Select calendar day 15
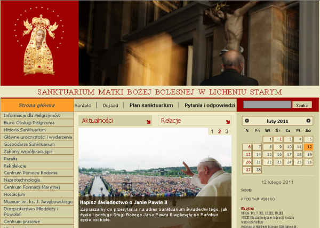Screen dimensions: 320x228 [268, 154]
